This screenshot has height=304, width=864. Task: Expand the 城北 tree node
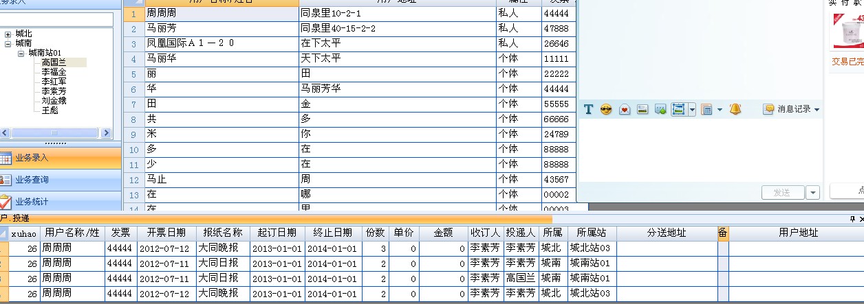point(8,34)
